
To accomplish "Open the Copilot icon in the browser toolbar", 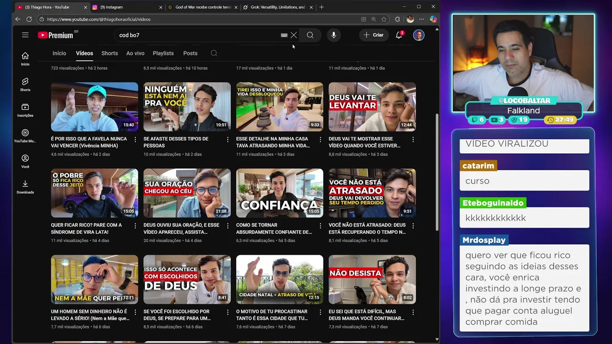I will click(433, 19).
